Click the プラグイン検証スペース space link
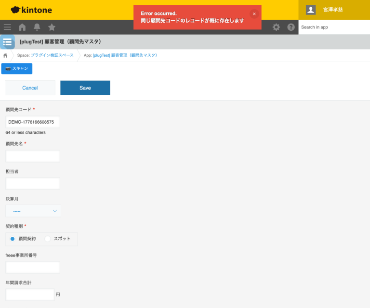 click(x=52, y=55)
